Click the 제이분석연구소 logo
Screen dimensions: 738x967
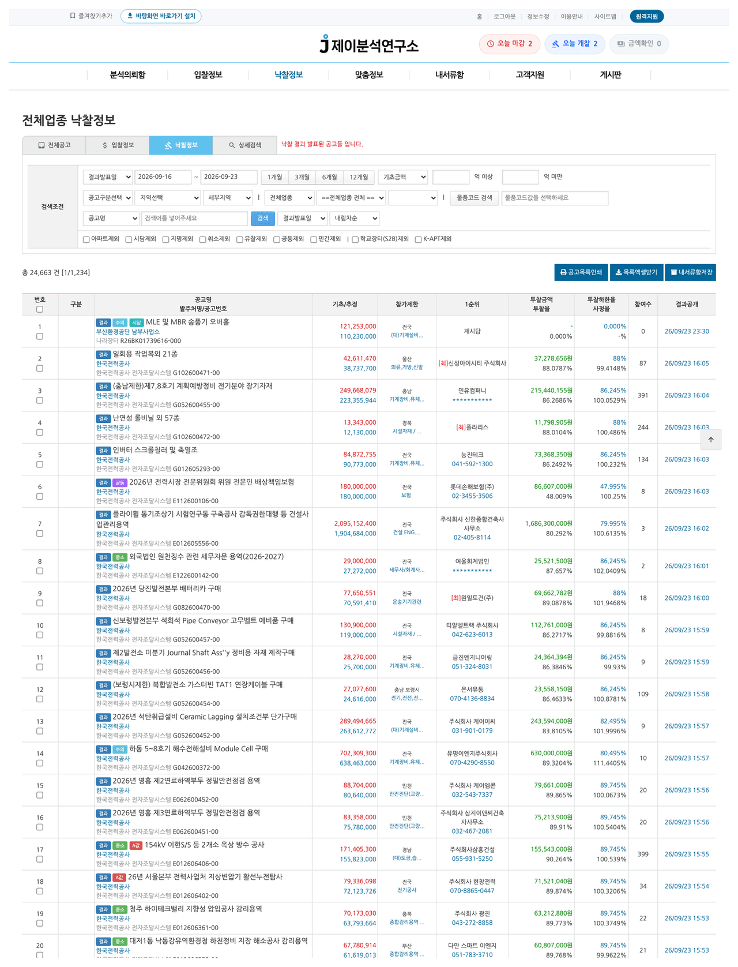tap(369, 44)
